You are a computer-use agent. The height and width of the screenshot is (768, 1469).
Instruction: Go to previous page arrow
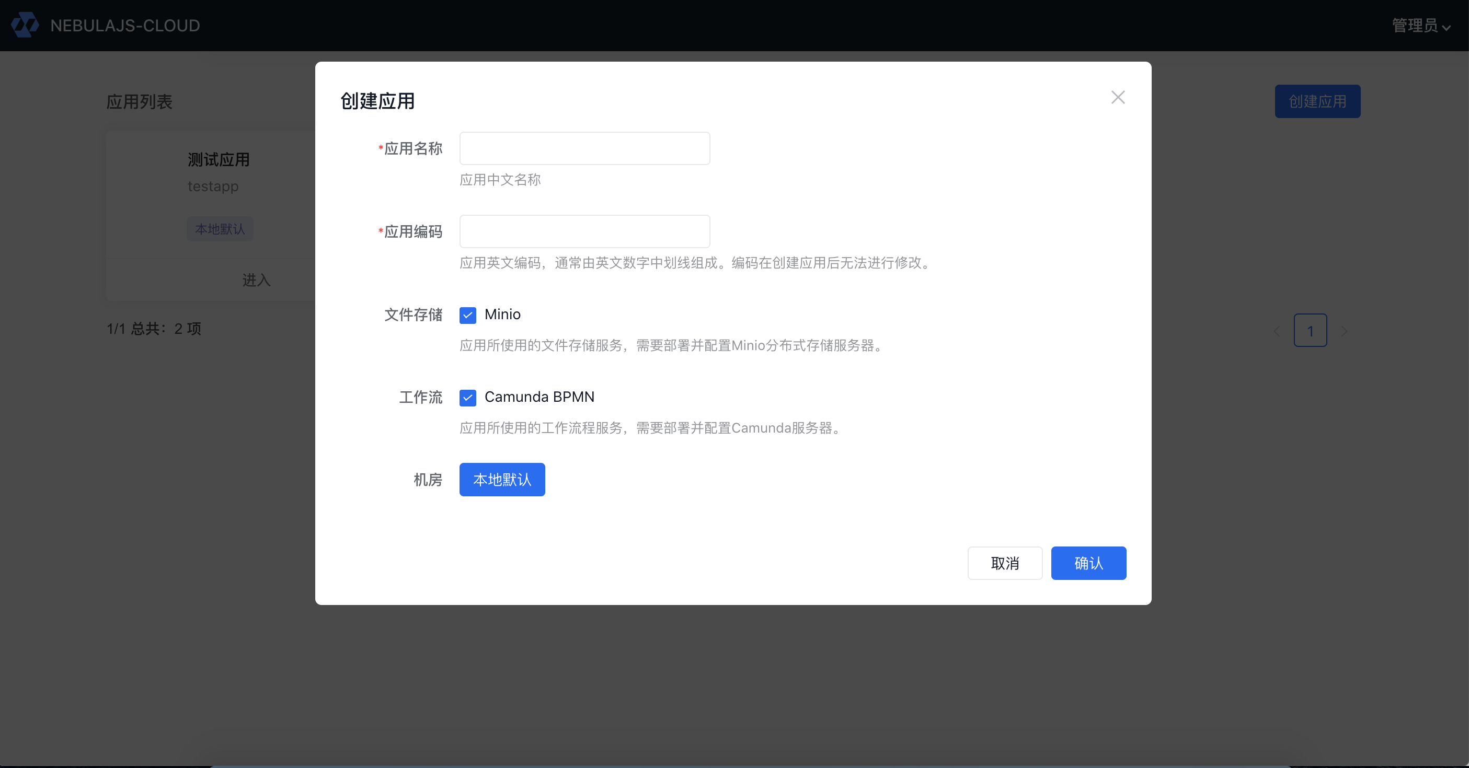[x=1277, y=331]
